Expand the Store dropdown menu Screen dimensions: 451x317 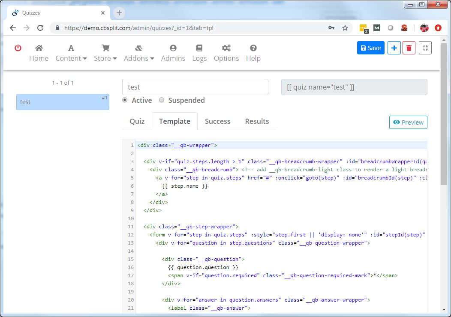105,53
